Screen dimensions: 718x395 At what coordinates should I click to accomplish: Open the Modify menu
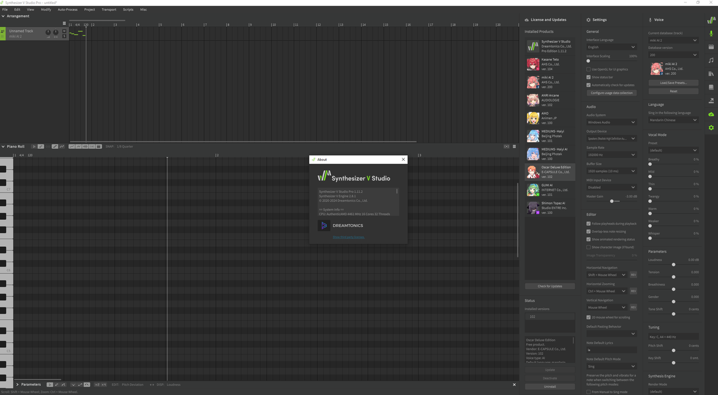(46, 10)
